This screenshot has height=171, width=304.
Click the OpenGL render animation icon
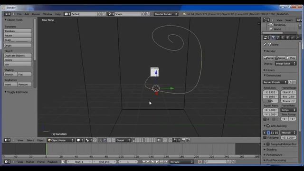pos(188,140)
